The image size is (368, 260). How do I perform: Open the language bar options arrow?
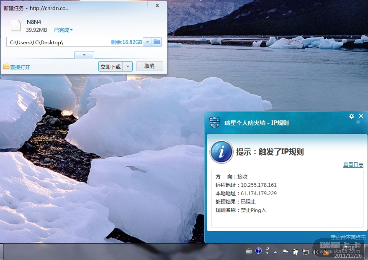(268, 253)
